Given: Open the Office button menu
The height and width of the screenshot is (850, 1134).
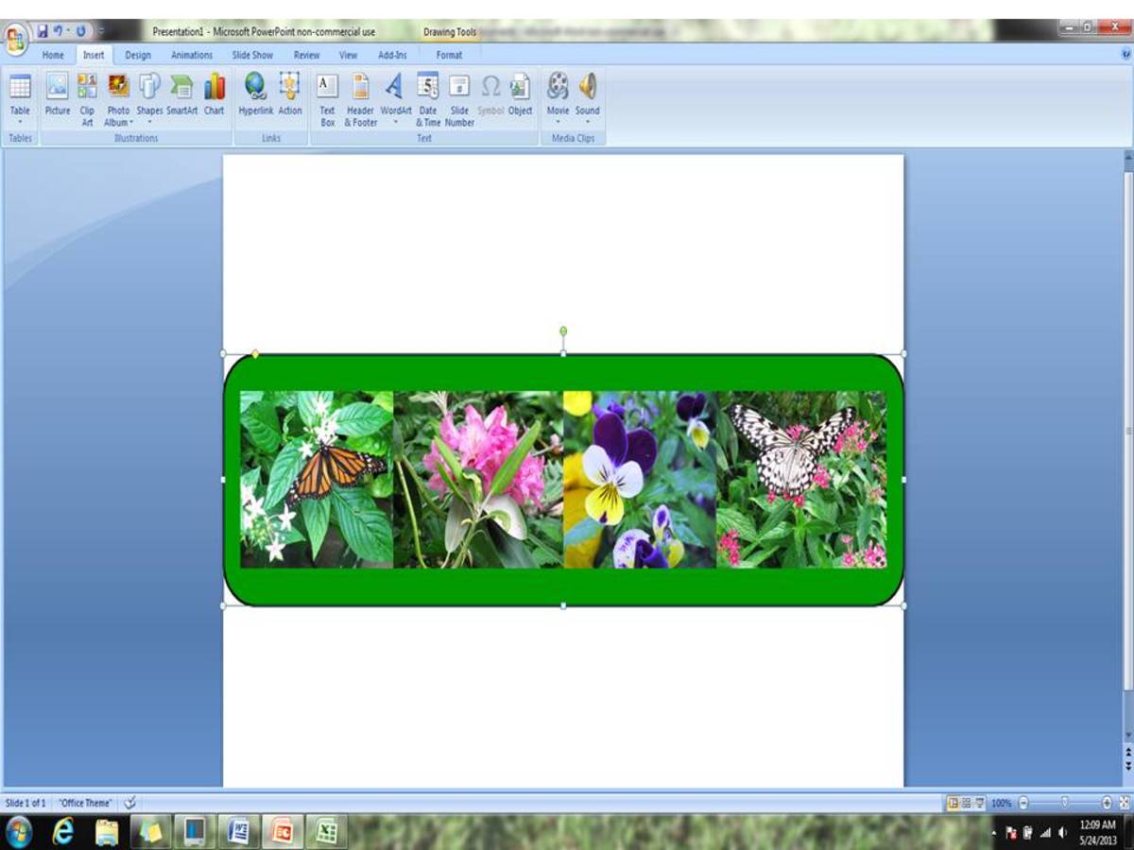Looking at the screenshot, I should click(15, 32).
